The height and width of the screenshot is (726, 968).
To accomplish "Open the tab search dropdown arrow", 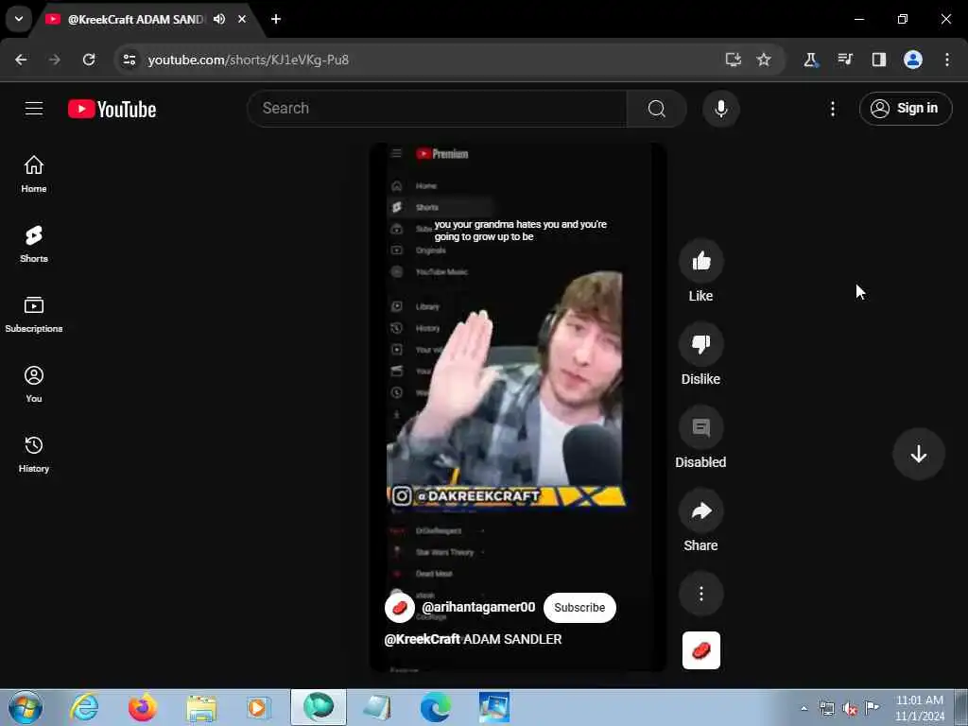I will pos(19,19).
